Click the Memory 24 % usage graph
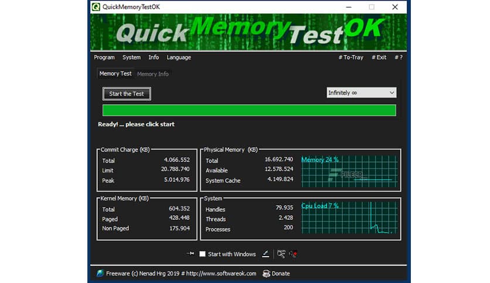Image resolution: width=490 pixels, height=283 pixels. click(x=349, y=171)
